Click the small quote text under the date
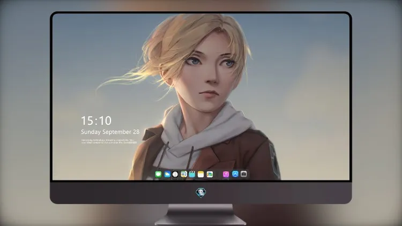 (109, 141)
